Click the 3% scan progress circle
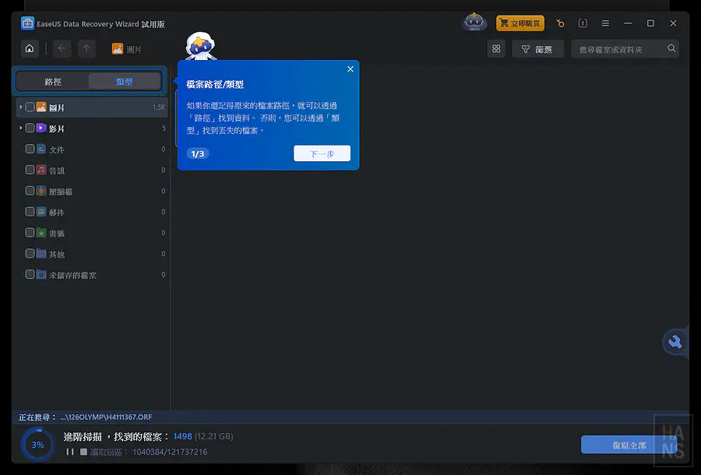Screen dimensions: 701x475 [x=37, y=444]
